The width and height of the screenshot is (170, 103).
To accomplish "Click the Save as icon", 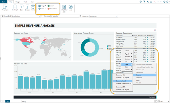I will point(27,7).
